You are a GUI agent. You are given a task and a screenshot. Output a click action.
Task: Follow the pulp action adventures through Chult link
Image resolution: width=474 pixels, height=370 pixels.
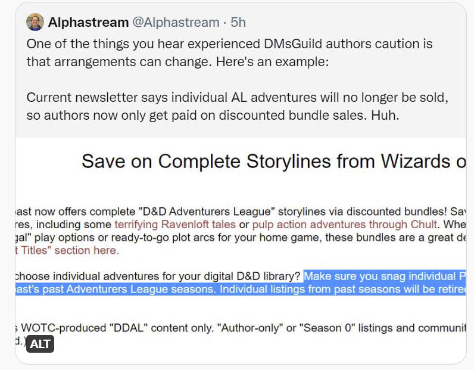(x=345, y=225)
